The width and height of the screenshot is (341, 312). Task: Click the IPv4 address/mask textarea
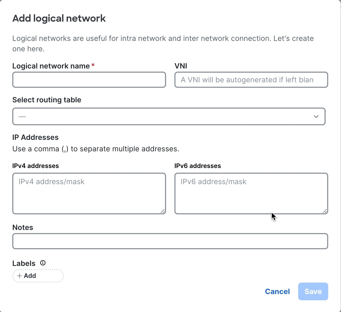click(x=89, y=194)
